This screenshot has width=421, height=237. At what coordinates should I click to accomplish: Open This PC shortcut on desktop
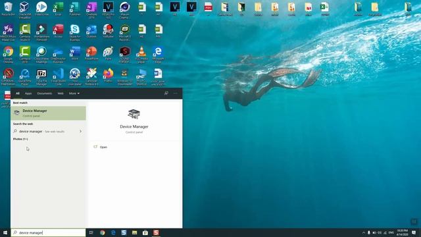pyautogui.click(x=141, y=77)
